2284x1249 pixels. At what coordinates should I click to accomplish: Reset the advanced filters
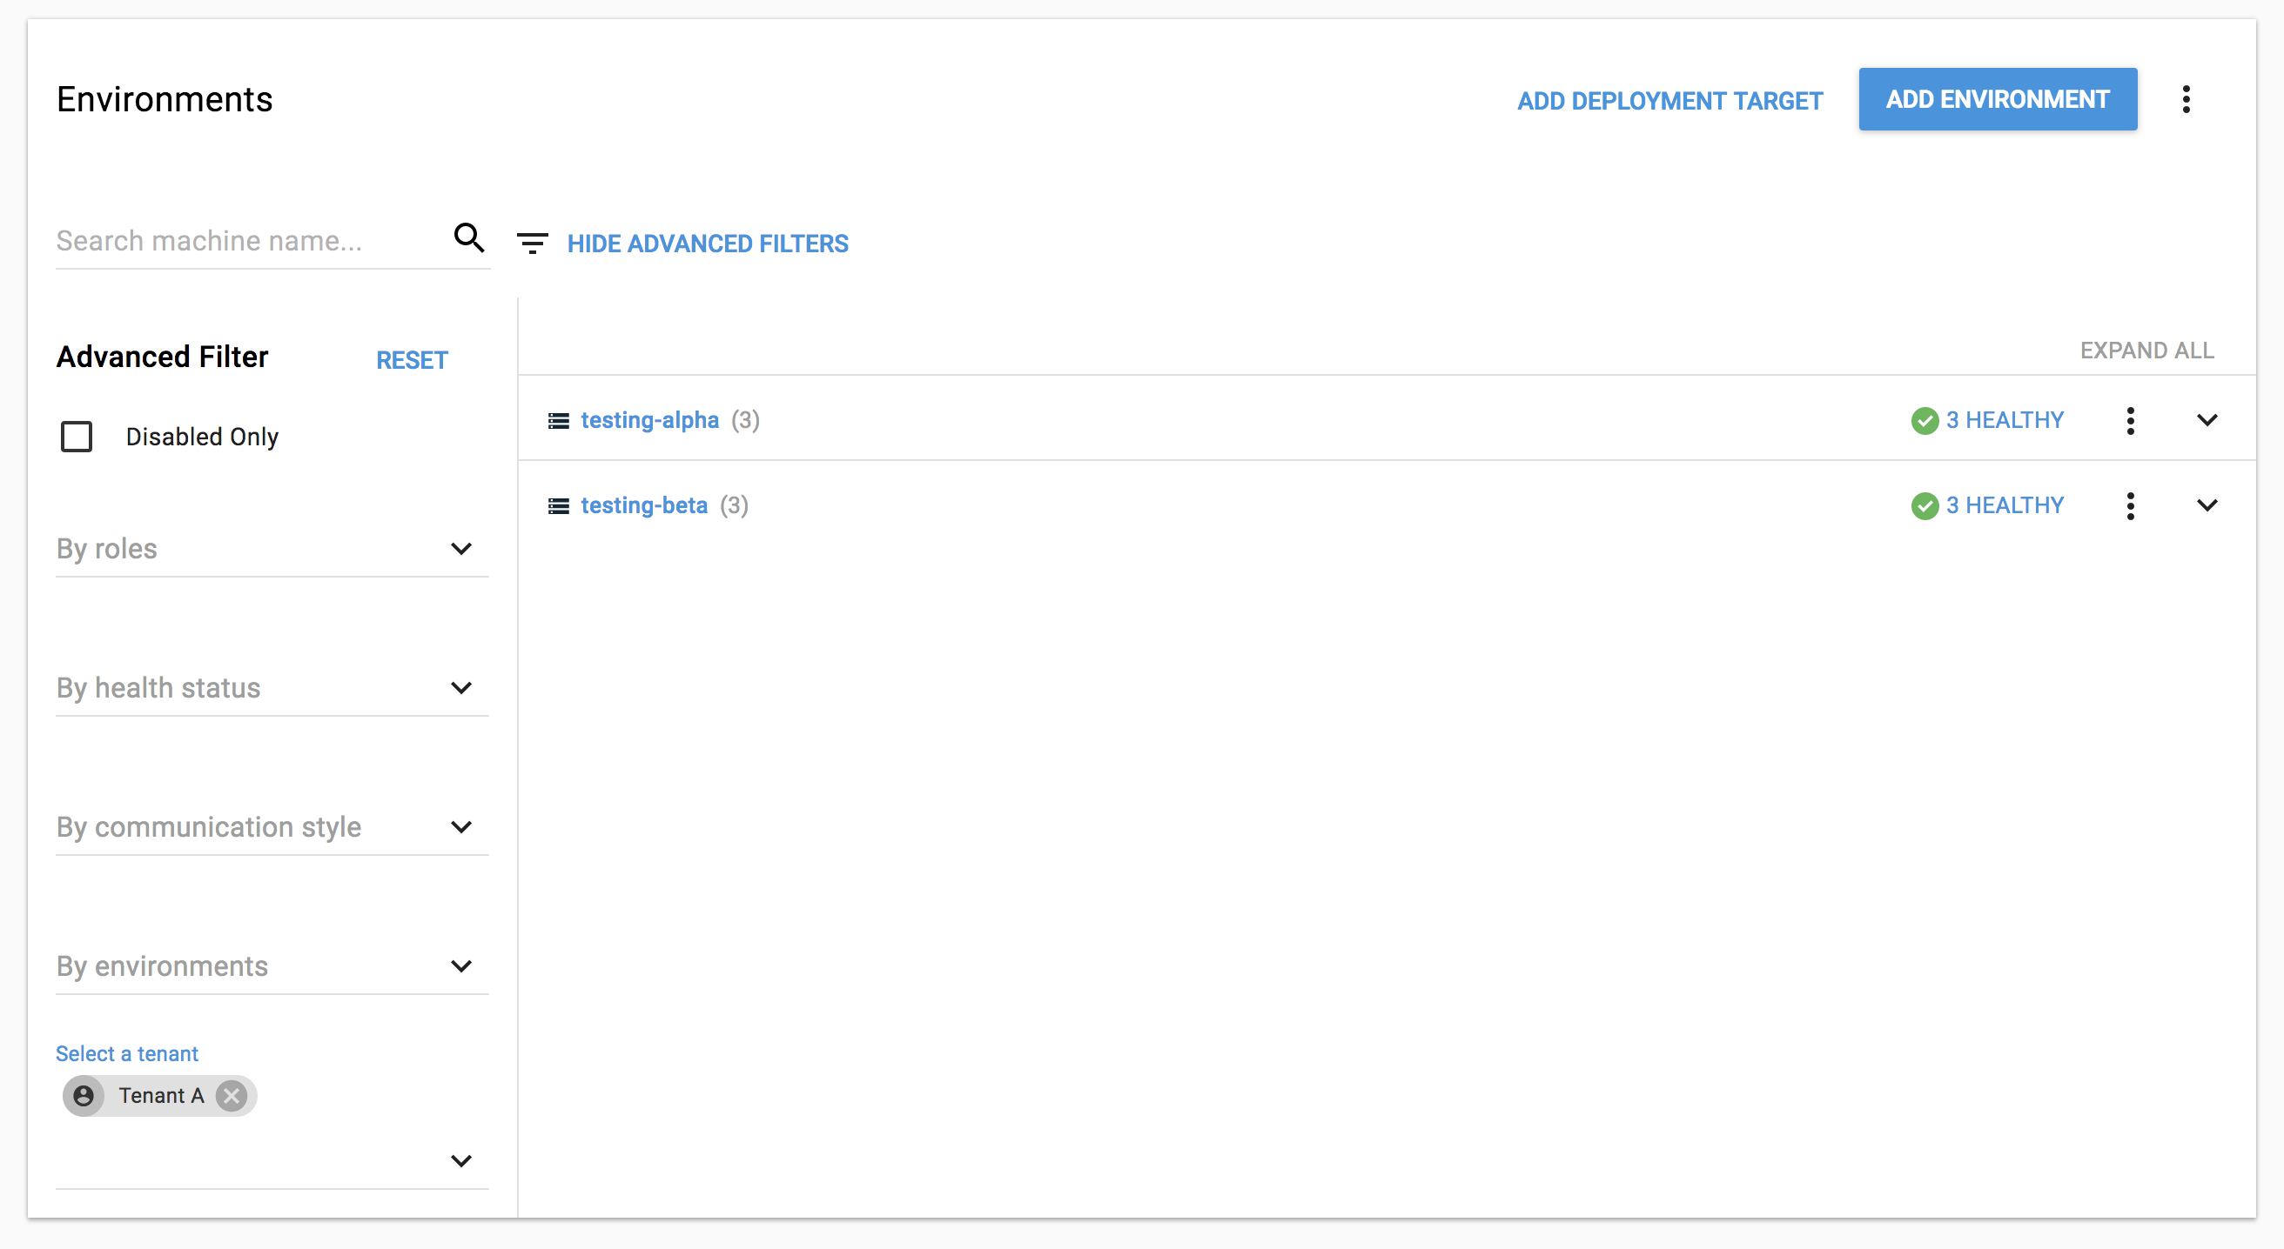click(412, 359)
